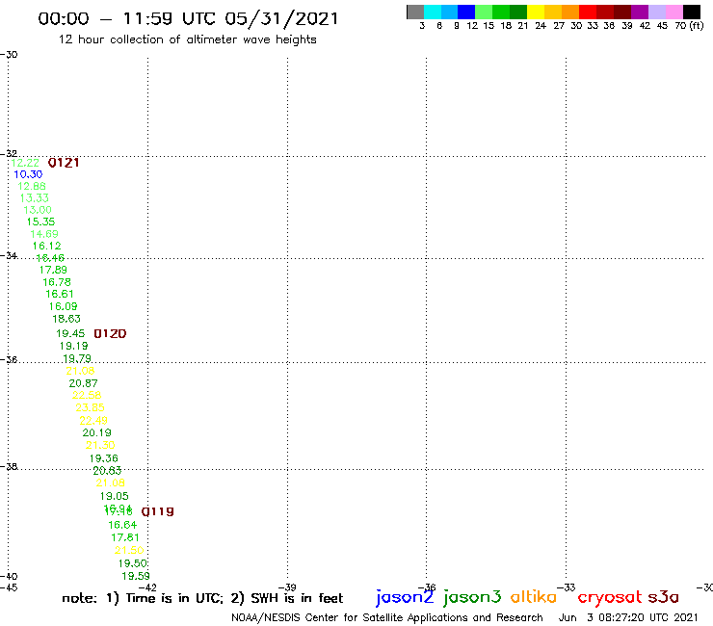Select the pass label 0120

coord(110,333)
